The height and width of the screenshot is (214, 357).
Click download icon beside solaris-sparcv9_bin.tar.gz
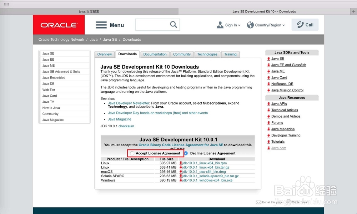point(181,176)
